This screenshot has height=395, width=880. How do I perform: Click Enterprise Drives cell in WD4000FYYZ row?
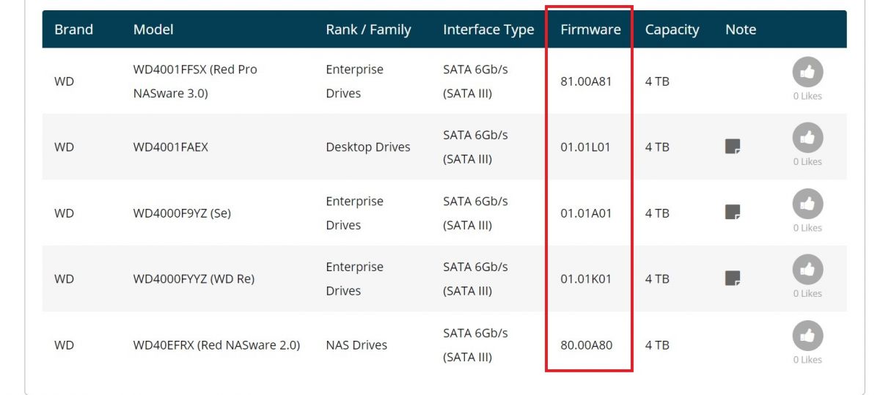click(x=355, y=279)
